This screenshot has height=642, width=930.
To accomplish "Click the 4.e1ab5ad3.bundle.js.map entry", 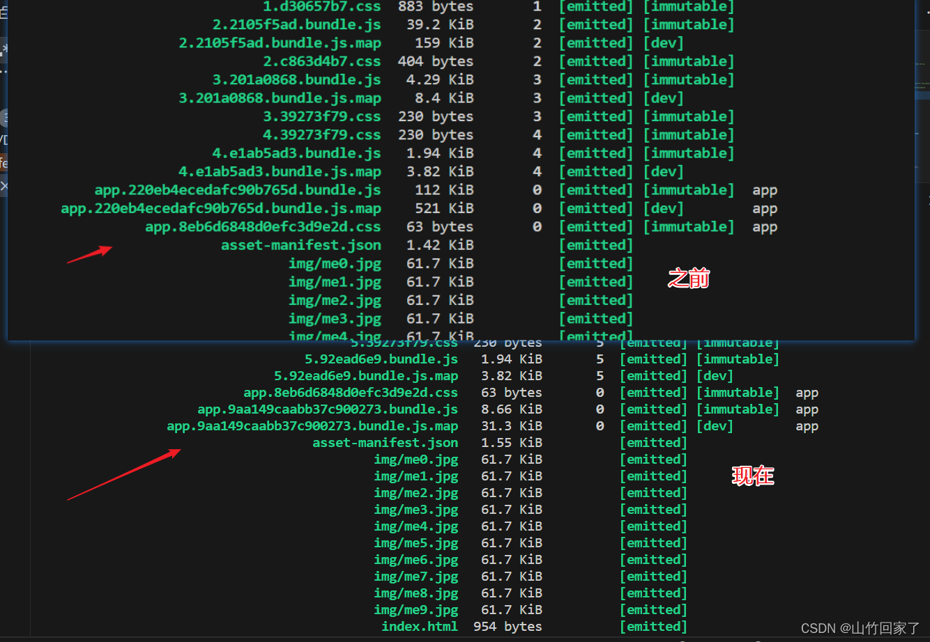I will [280, 172].
